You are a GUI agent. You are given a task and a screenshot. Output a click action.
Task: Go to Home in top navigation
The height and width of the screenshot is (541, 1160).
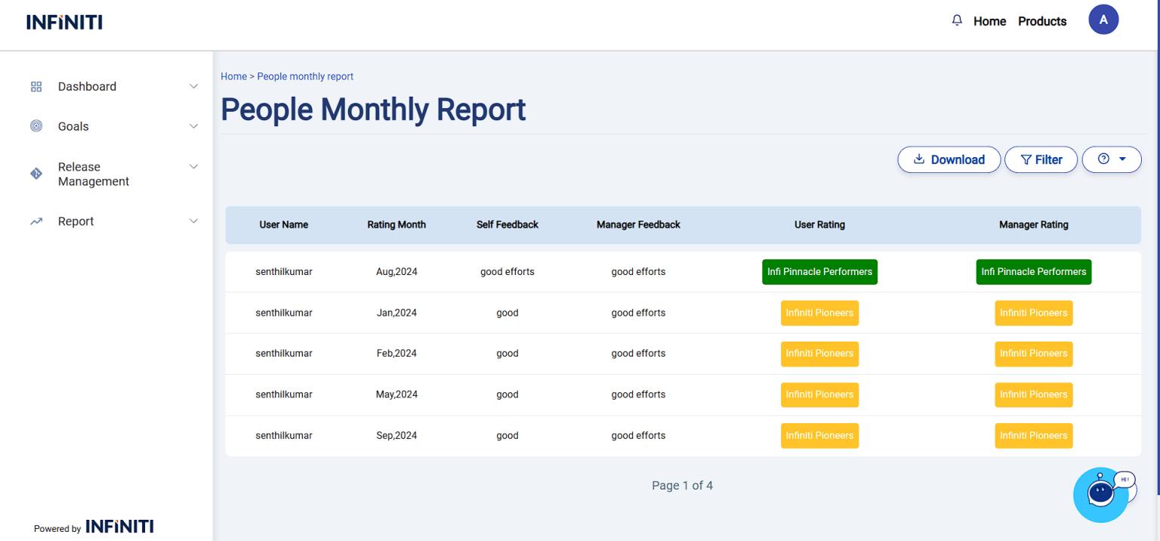[989, 21]
